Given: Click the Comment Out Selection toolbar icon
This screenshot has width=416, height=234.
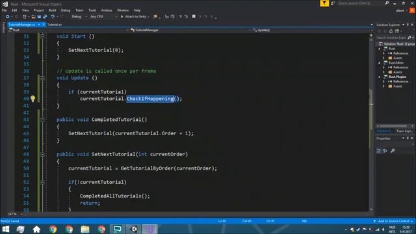Looking at the screenshot, I should pyautogui.click(x=181, y=17).
